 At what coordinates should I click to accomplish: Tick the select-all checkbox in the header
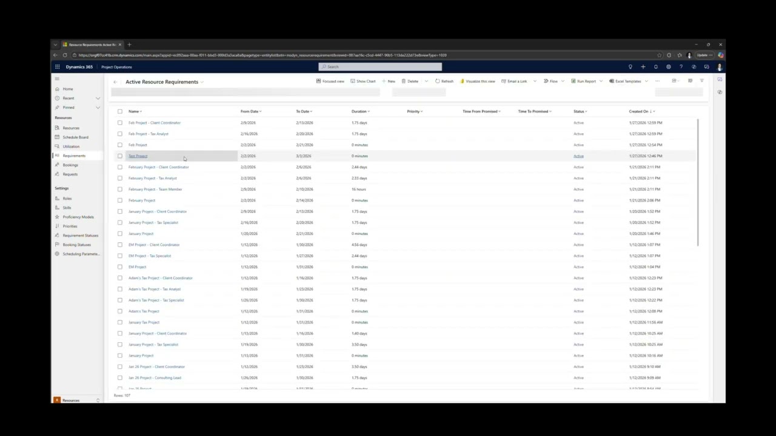tap(119, 111)
